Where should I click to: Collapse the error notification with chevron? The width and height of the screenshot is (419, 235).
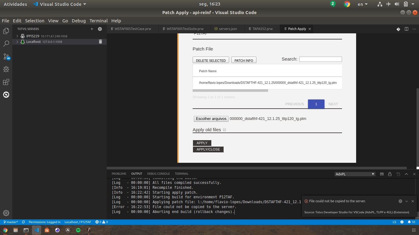point(406,201)
